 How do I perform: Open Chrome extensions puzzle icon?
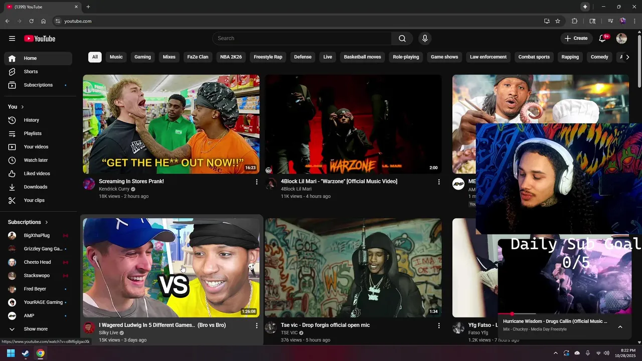(575, 21)
